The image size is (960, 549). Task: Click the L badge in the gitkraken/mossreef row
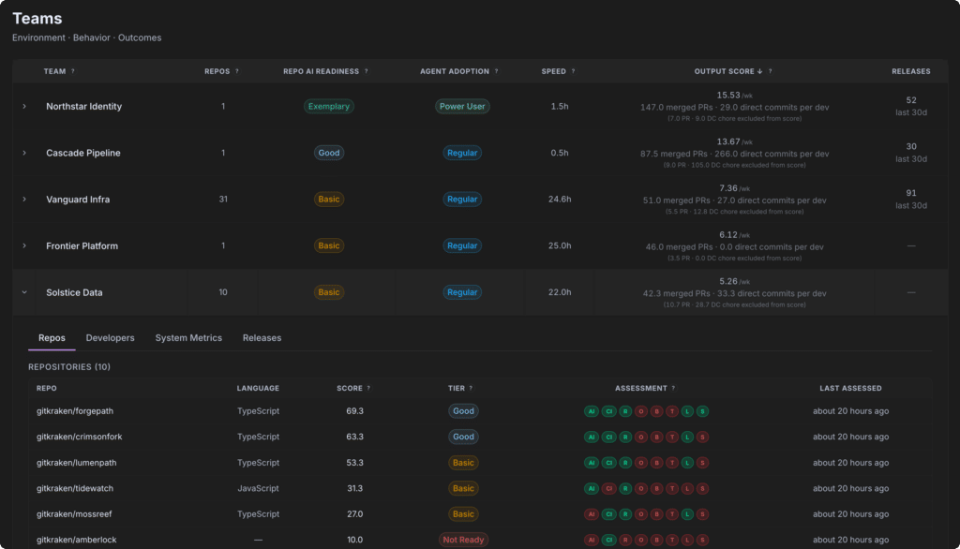click(x=687, y=514)
